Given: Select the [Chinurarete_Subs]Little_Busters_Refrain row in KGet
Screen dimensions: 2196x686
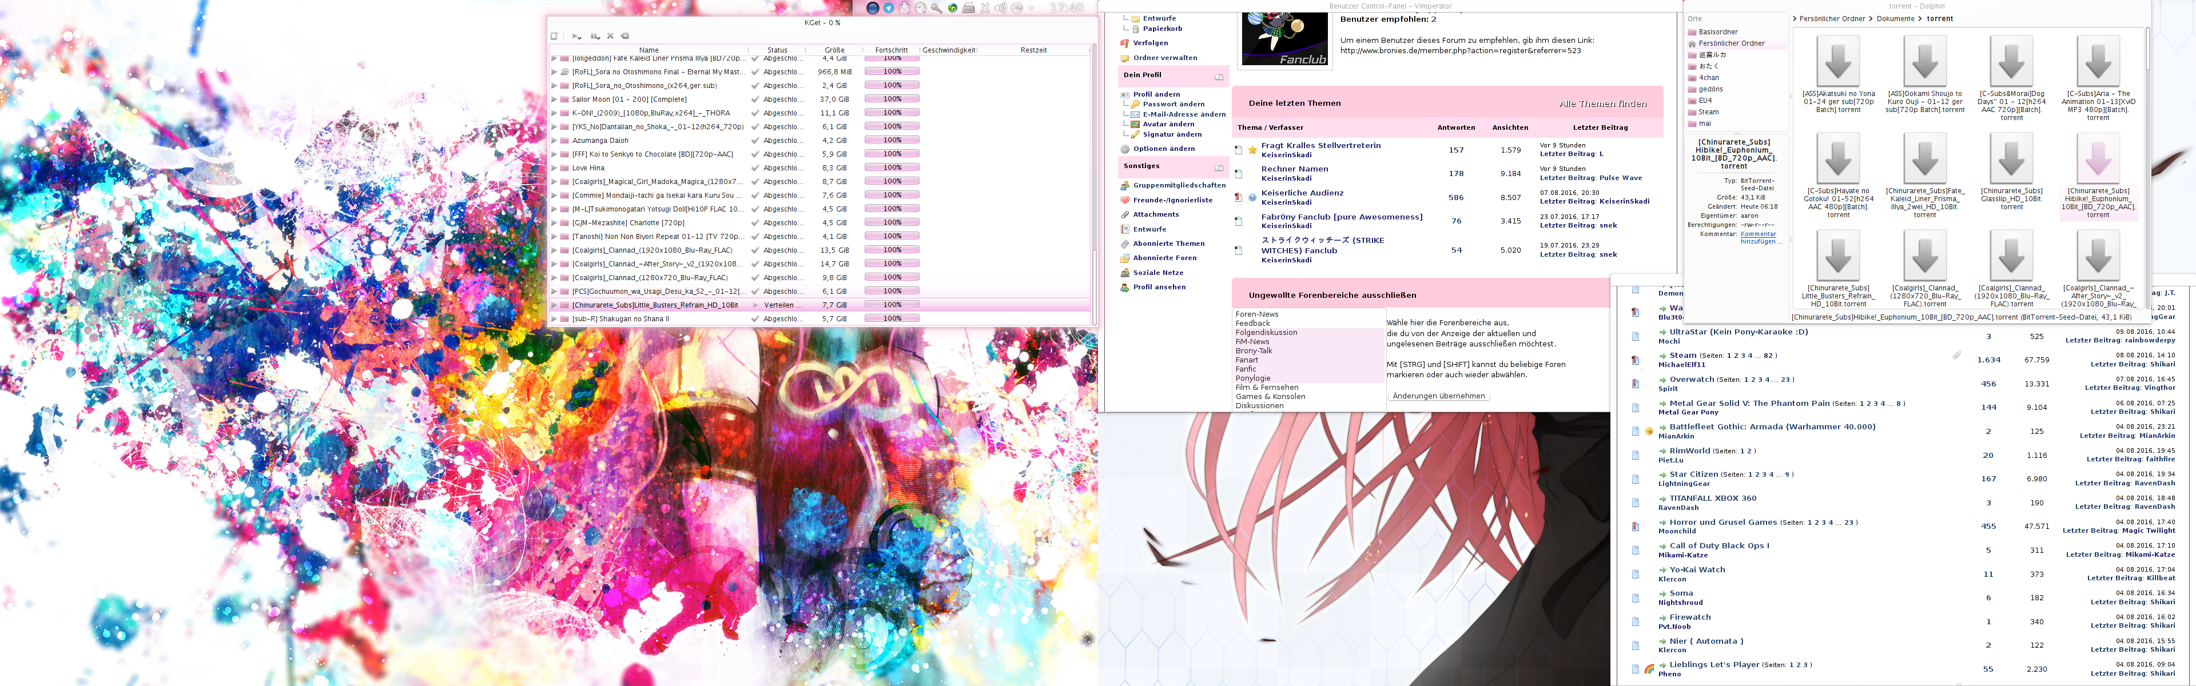Looking at the screenshot, I should 820,305.
